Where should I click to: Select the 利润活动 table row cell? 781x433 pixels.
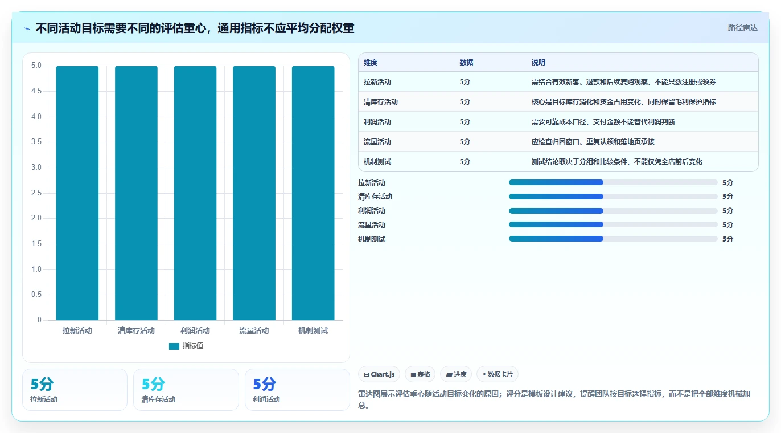377,122
